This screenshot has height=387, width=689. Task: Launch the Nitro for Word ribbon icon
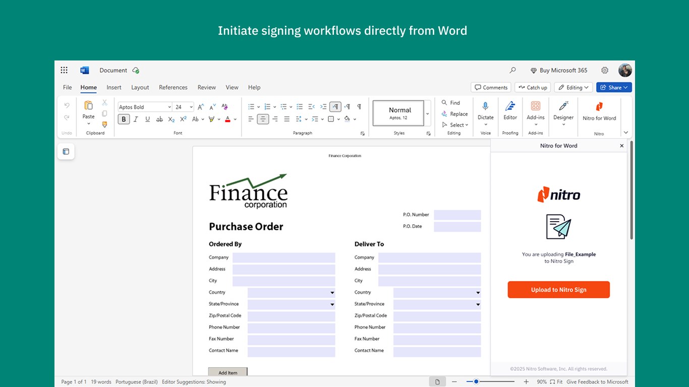click(x=599, y=106)
